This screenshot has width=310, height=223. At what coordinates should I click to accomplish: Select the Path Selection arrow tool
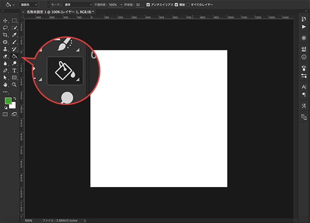[x=5, y=78]
